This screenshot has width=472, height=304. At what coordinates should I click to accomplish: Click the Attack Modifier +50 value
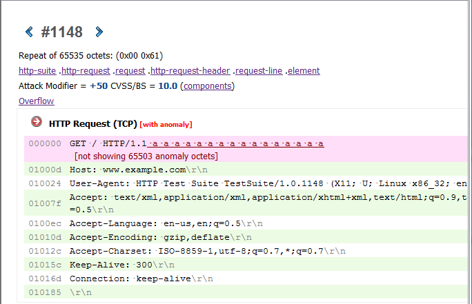(x=99, y=86)
